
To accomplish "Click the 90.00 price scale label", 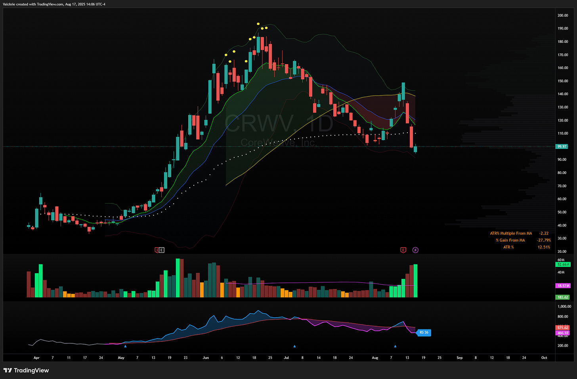I will (562, 160).
